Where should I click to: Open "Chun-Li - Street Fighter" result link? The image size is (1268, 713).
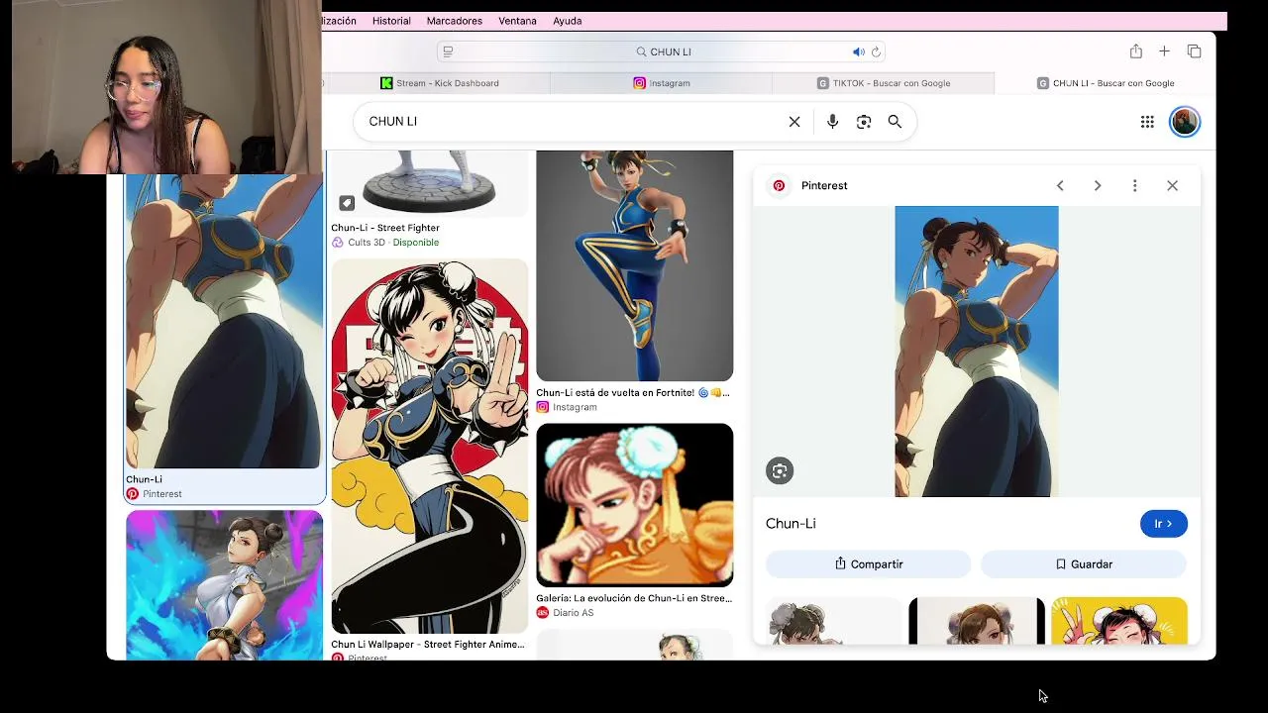[385, 228]
